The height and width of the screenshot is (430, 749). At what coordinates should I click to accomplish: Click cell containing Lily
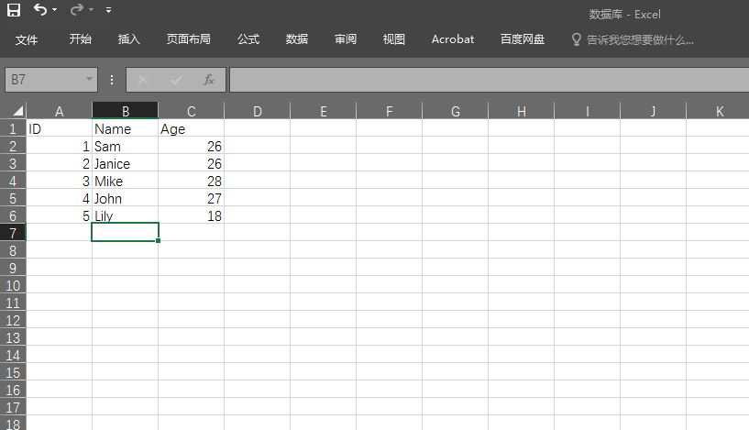126,215
